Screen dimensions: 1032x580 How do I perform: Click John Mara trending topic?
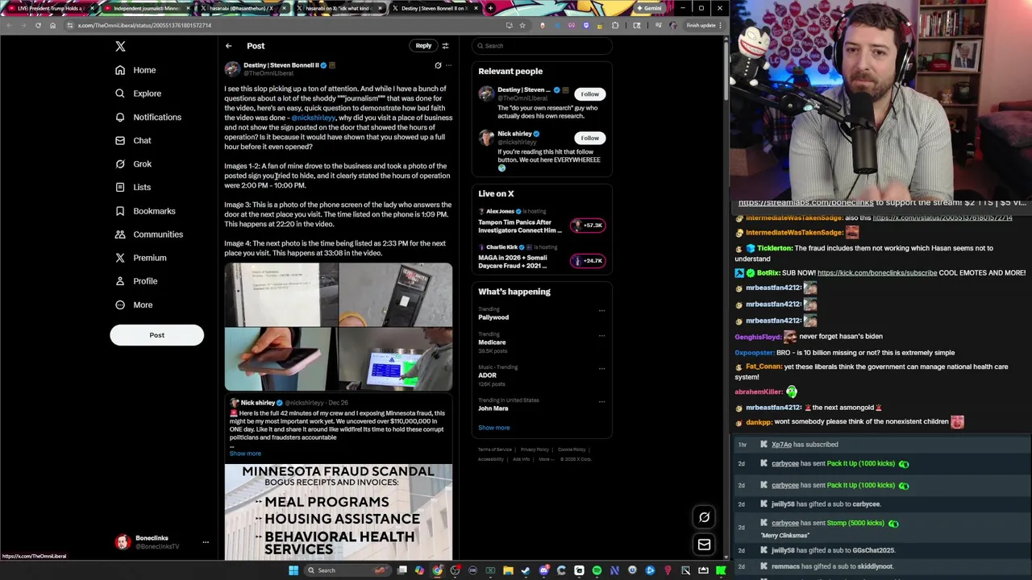click(x=493, y=408)
